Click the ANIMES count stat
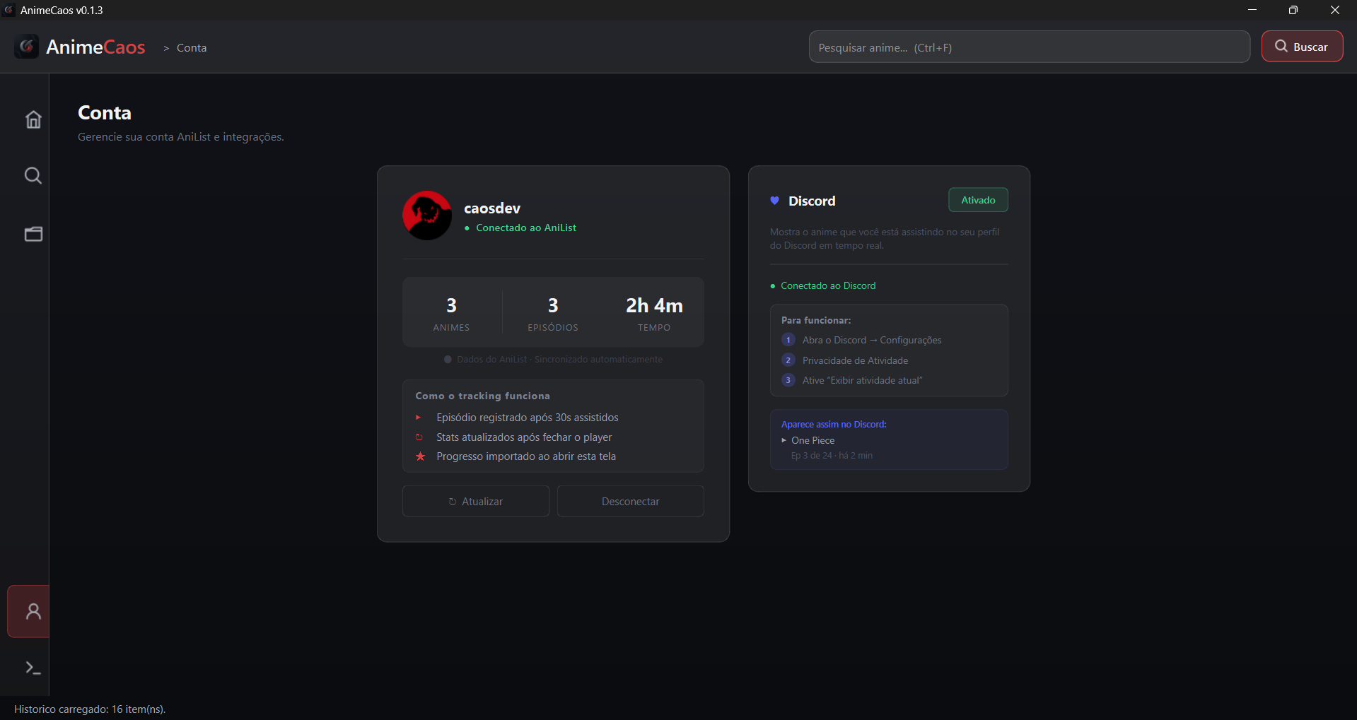The width and height of the screenshot is (1357, 720). (x=451, y=313)
